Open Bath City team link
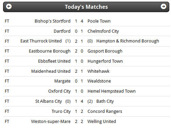171x129 pixels. click(105, 101)
